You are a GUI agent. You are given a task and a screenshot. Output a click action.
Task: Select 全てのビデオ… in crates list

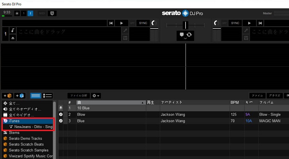point(28,115)
